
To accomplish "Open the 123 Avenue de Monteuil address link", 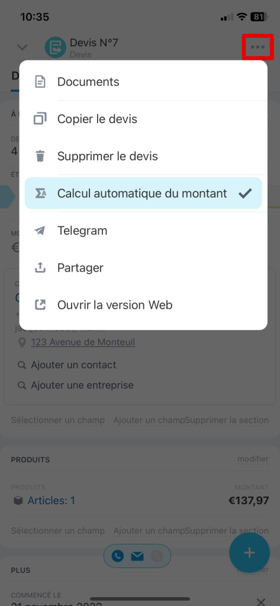I will tap(83, 342).
